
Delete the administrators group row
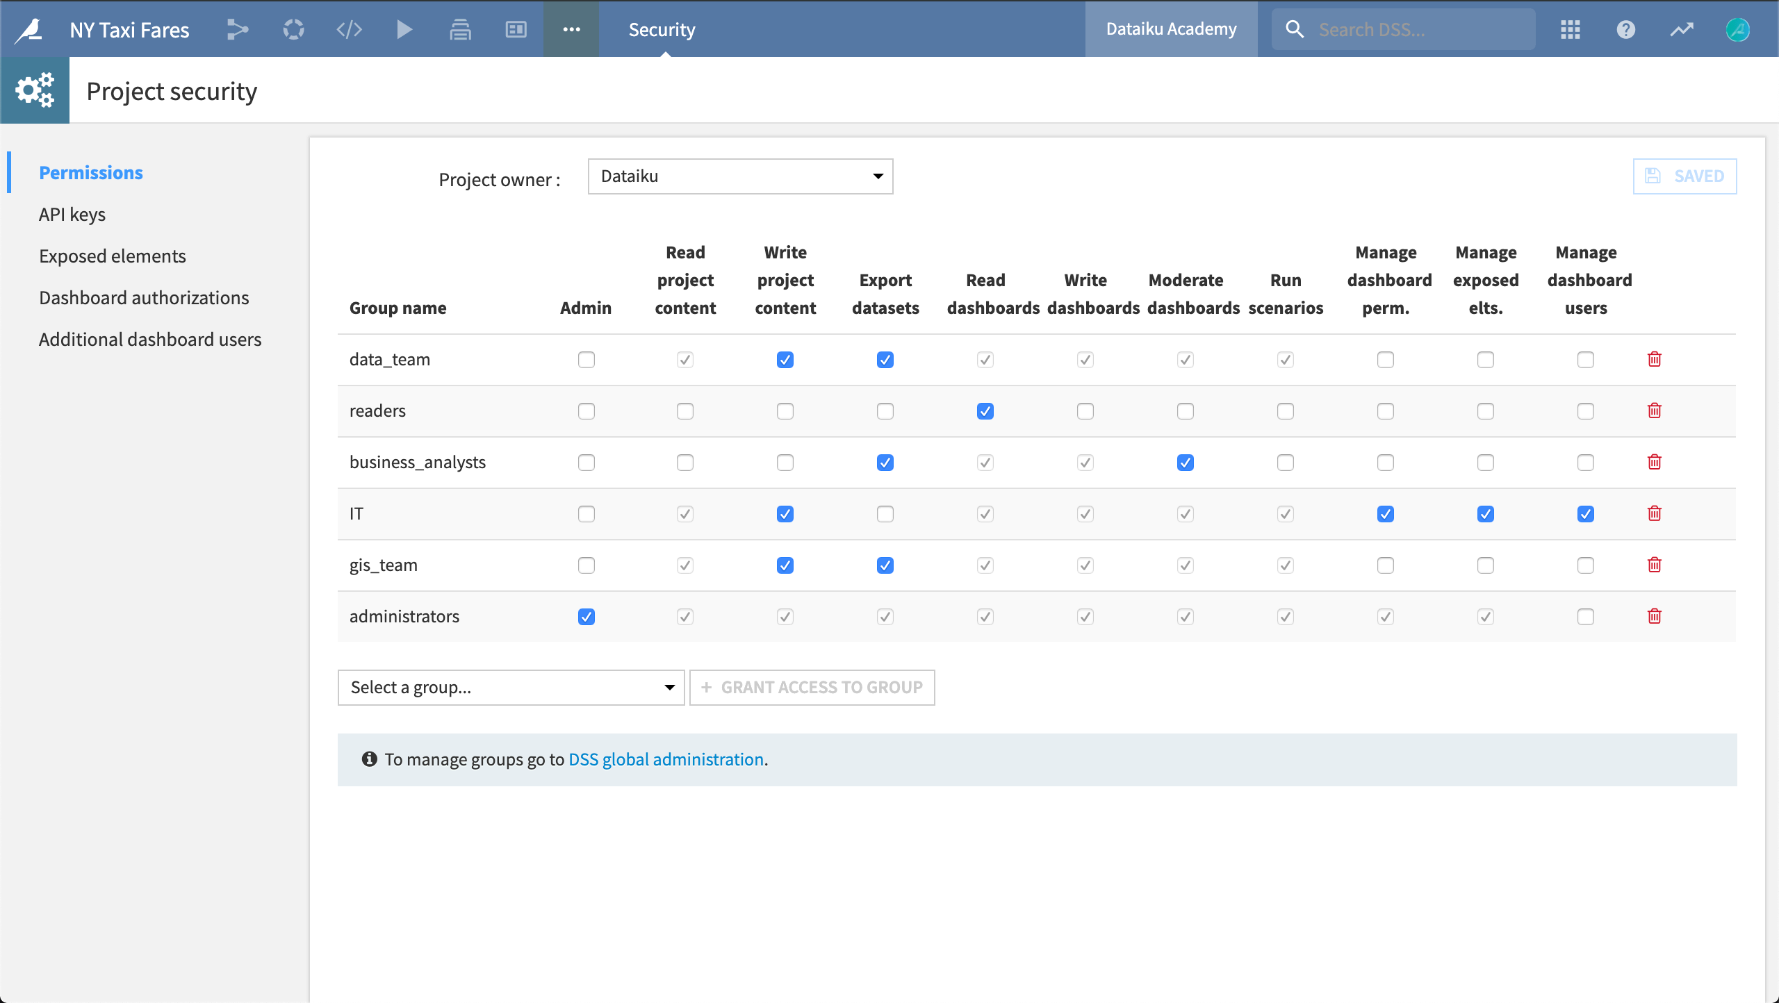tap(1655, 616)
